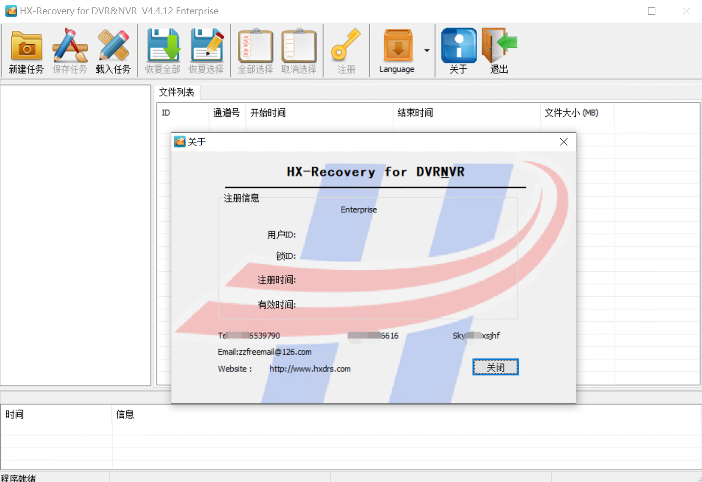Click the Email zzfreemail@126.com text
Screen dimensions: 702x482
click(x=265, y=352)
